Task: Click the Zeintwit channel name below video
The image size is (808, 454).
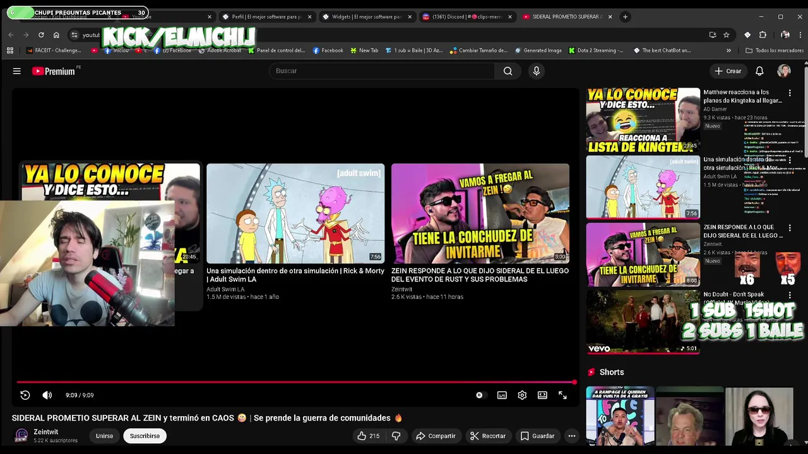Action: pos(46,432)
